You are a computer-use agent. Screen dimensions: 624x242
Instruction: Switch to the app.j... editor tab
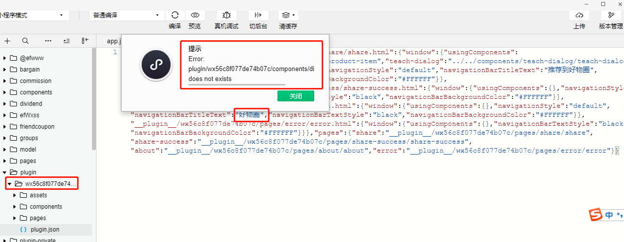(x=113, y=41)
